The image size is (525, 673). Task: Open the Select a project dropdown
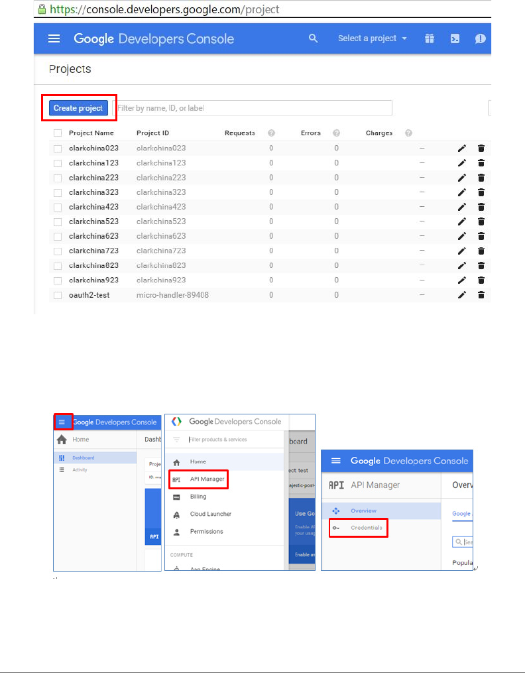373,38
